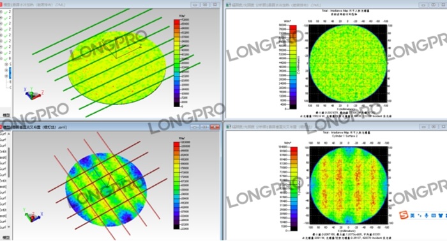
Task: Click XYZ axis triad in bottom-left model view
Action: (33, 215)
